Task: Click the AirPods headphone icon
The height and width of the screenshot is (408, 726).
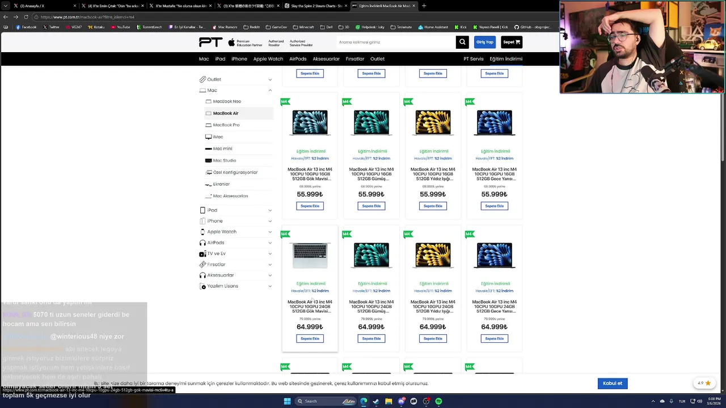Action: point(202,243)
